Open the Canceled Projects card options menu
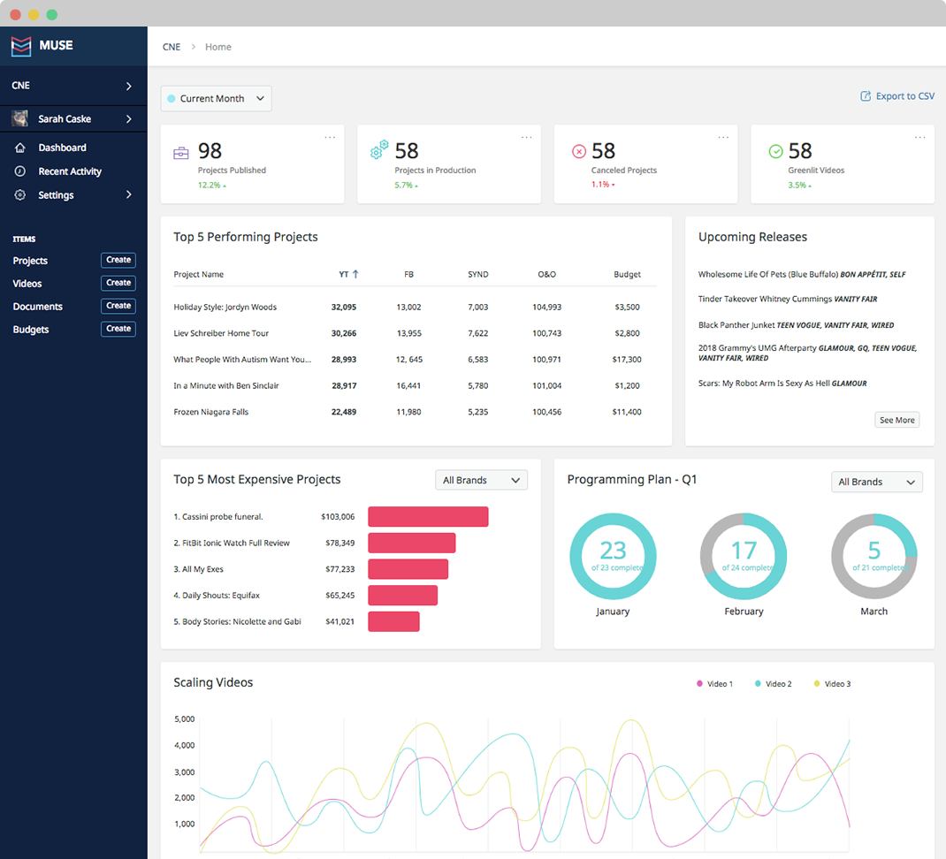The height and width of the screenshot is (859, 946). click(723, 138)
